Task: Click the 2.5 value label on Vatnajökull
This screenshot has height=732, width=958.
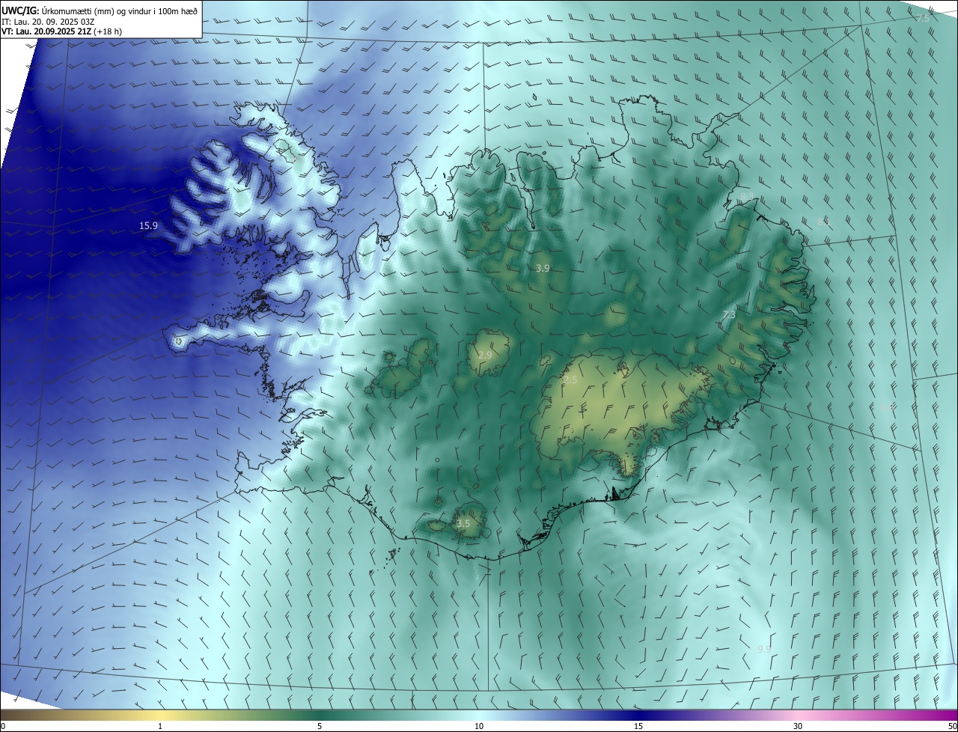Action: [570, 380]
